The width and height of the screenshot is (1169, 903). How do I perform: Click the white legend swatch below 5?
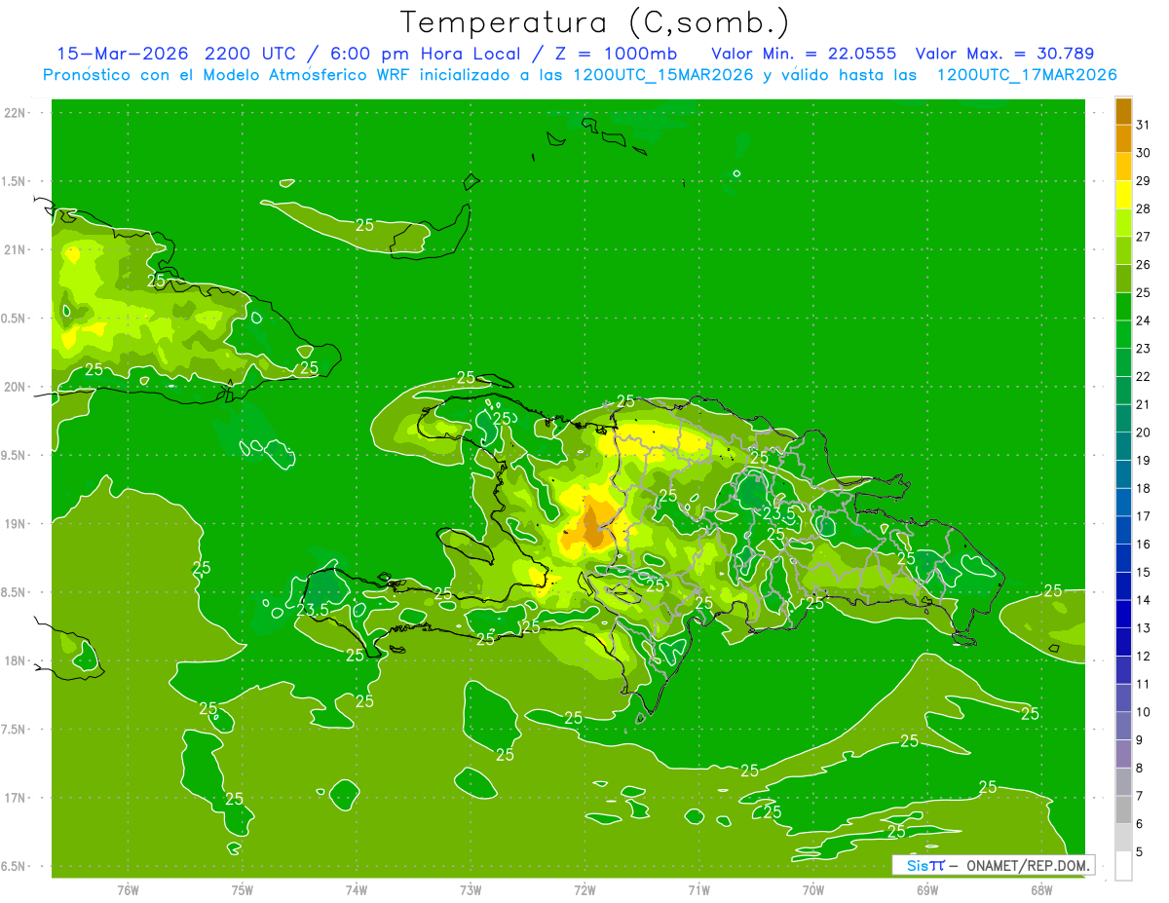[1123, 866]
